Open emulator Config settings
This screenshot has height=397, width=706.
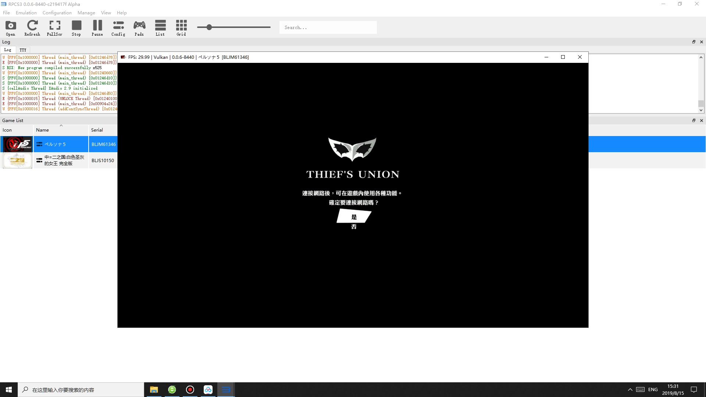118,27
